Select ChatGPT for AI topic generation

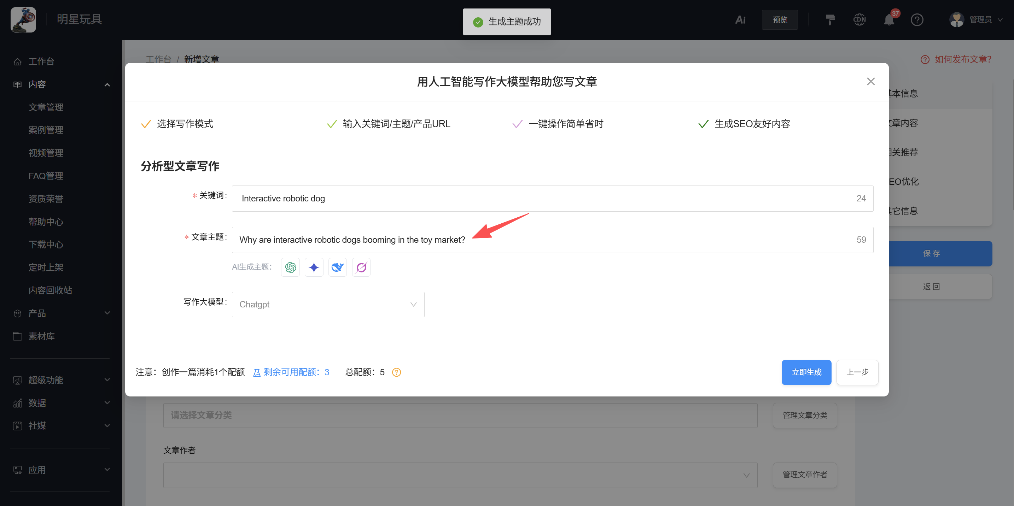click(x=290, y=267)
